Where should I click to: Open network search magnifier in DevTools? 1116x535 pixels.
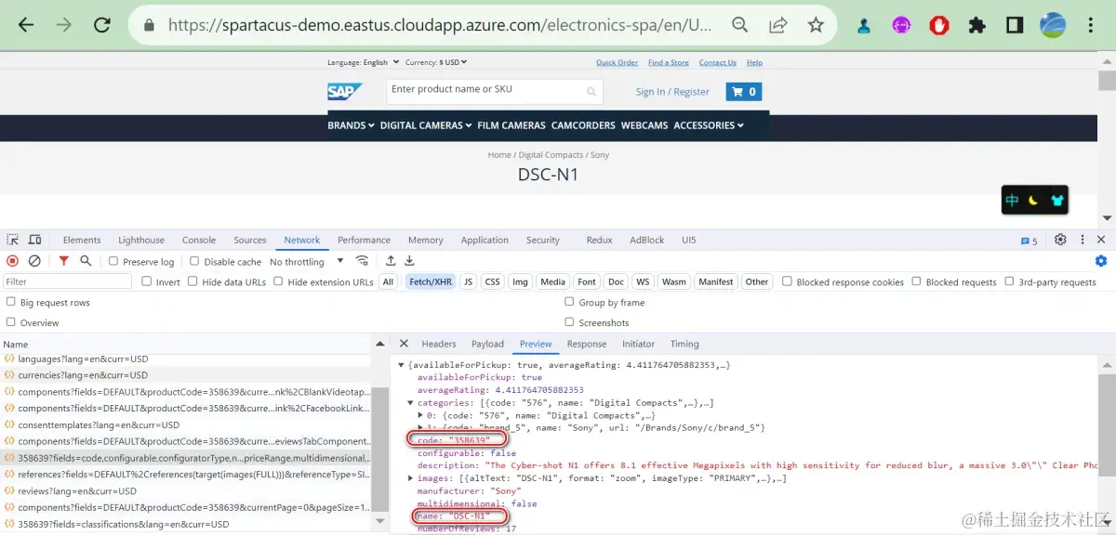tap(86, 261)
